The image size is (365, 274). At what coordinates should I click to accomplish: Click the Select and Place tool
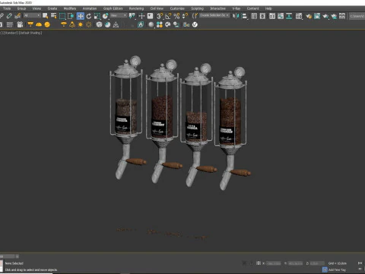(106, 16)
